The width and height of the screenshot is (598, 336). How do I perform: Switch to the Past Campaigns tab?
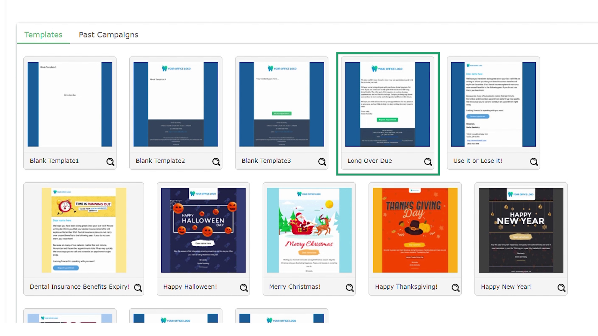coord(109,35)
